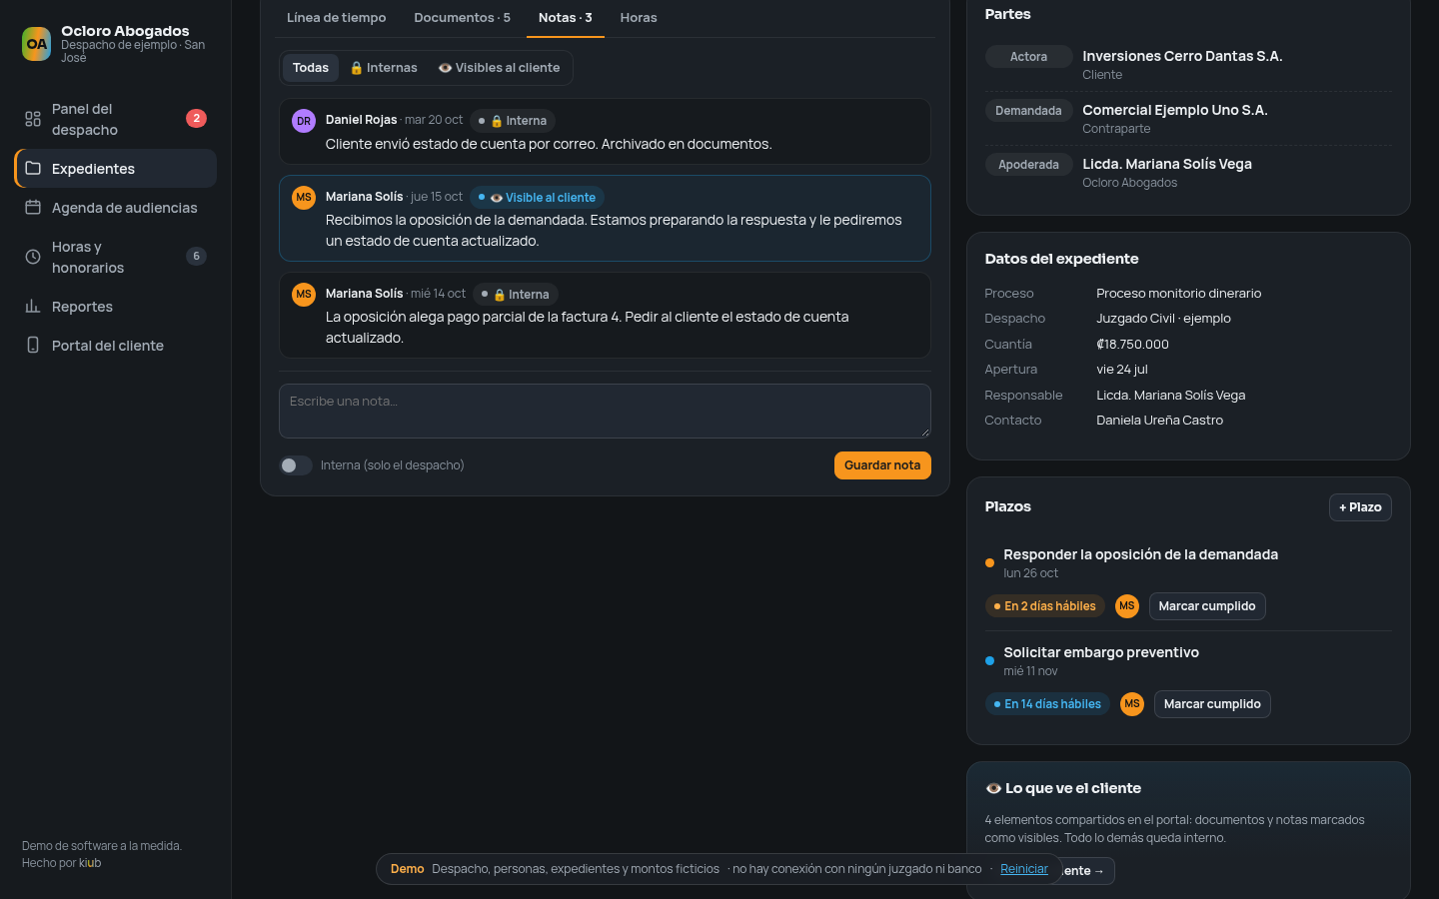Screen dimensions: 1439x899
Task: Switch to the Documentos · 5 tab
Action: 462,18
